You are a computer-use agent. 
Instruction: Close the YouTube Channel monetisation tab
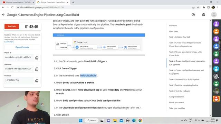[x=33, y=2]
